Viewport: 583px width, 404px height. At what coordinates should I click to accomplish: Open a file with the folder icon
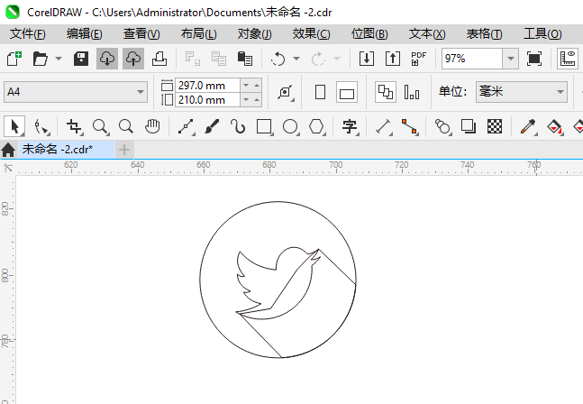pyautogui.click(x=41, y=59)
